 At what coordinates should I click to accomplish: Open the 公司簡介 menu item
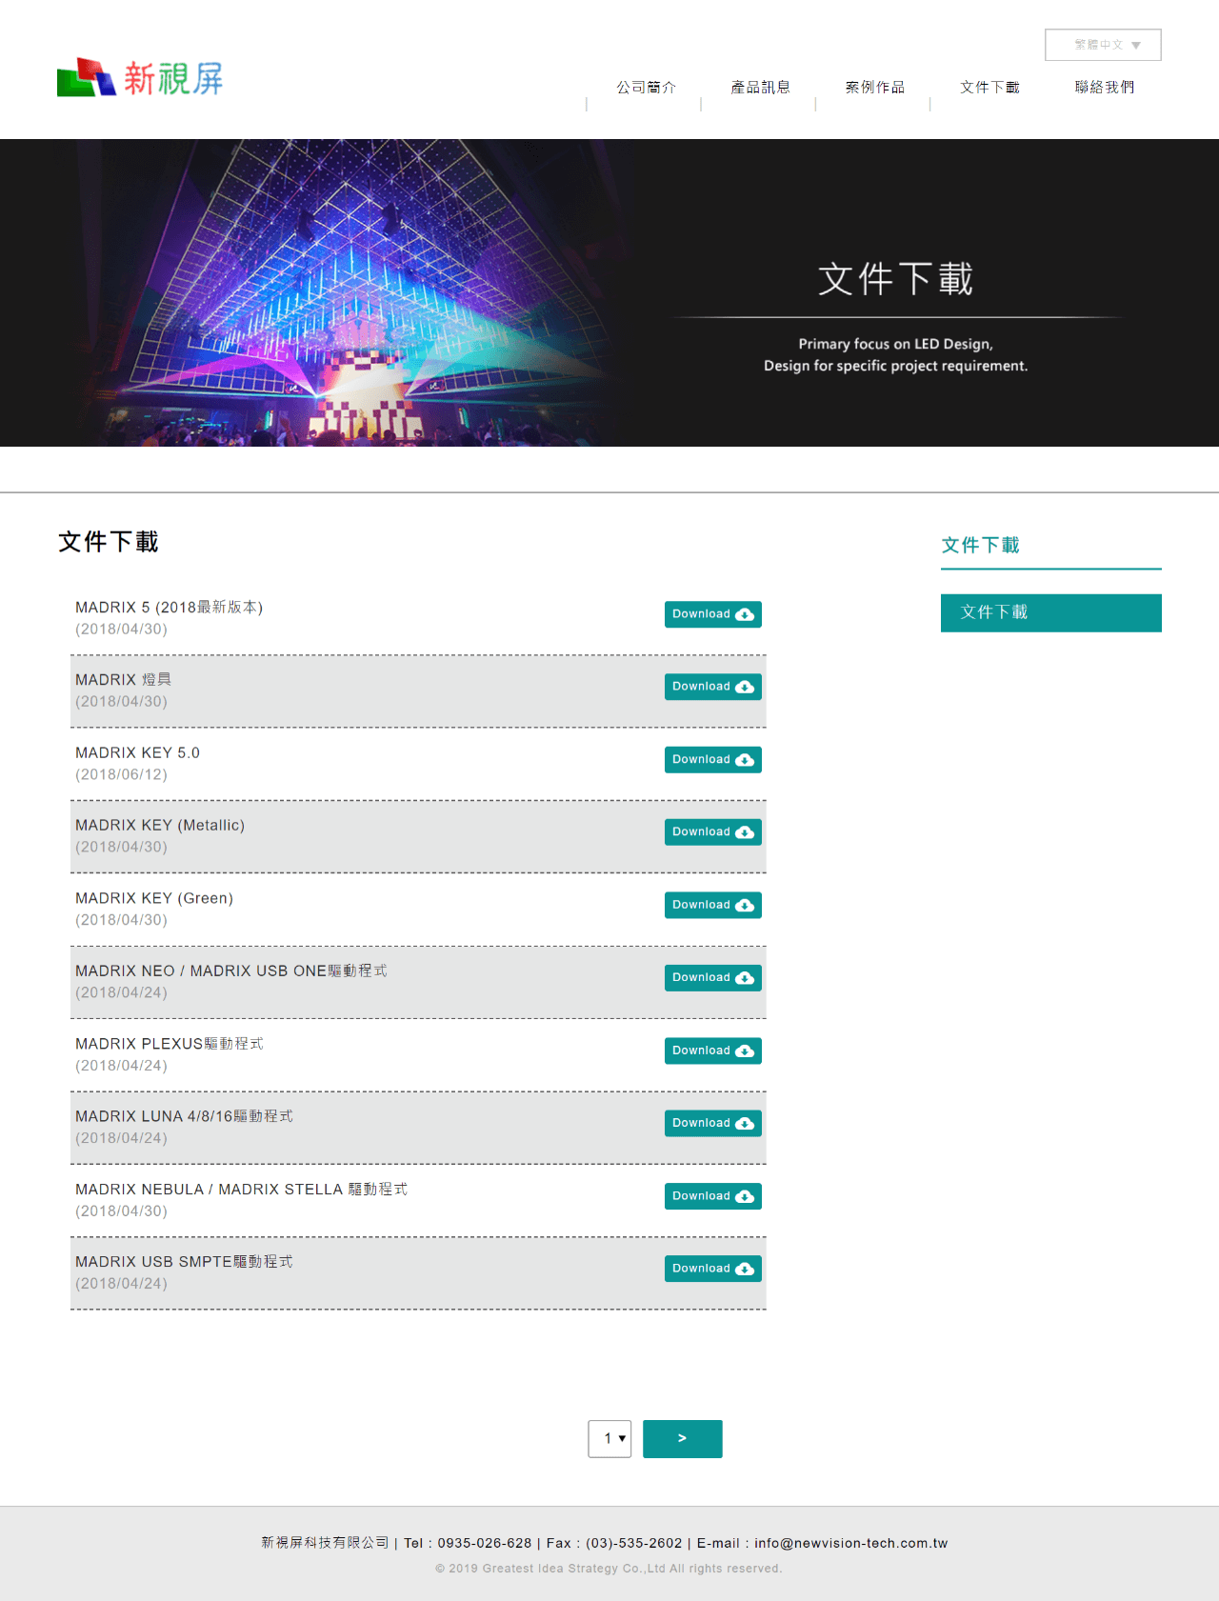646,88
